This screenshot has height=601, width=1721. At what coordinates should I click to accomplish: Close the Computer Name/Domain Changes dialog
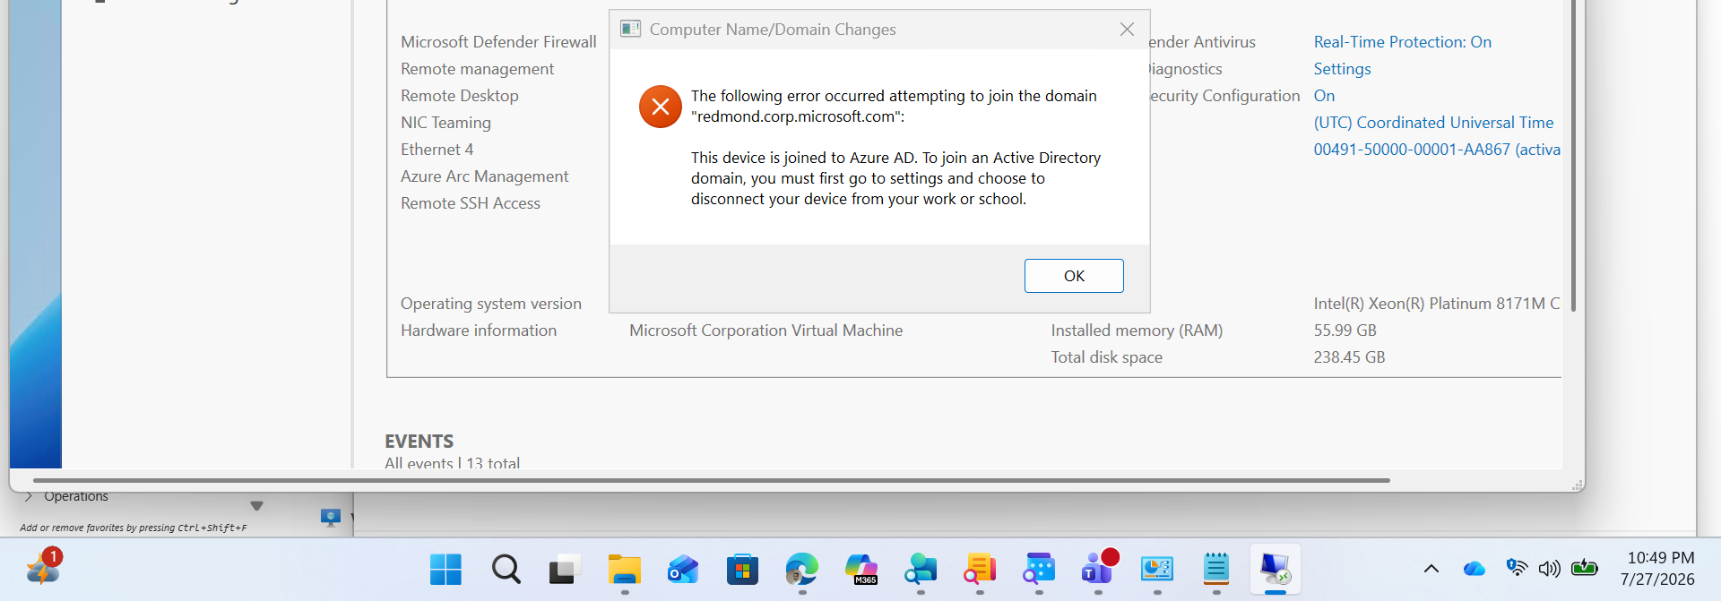click(x=1127, y=30)
